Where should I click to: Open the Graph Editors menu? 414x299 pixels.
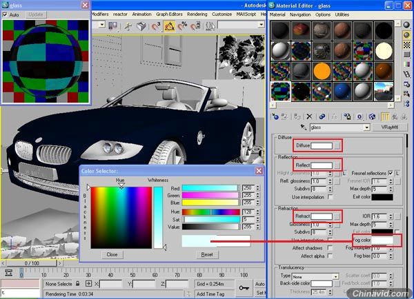coord(169,14)
